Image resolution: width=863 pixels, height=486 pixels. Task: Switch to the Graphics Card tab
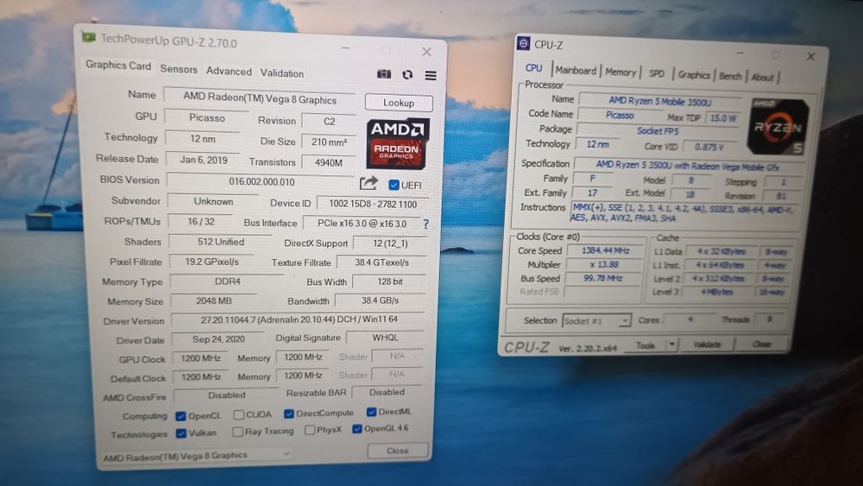click(x=117, y=65)
